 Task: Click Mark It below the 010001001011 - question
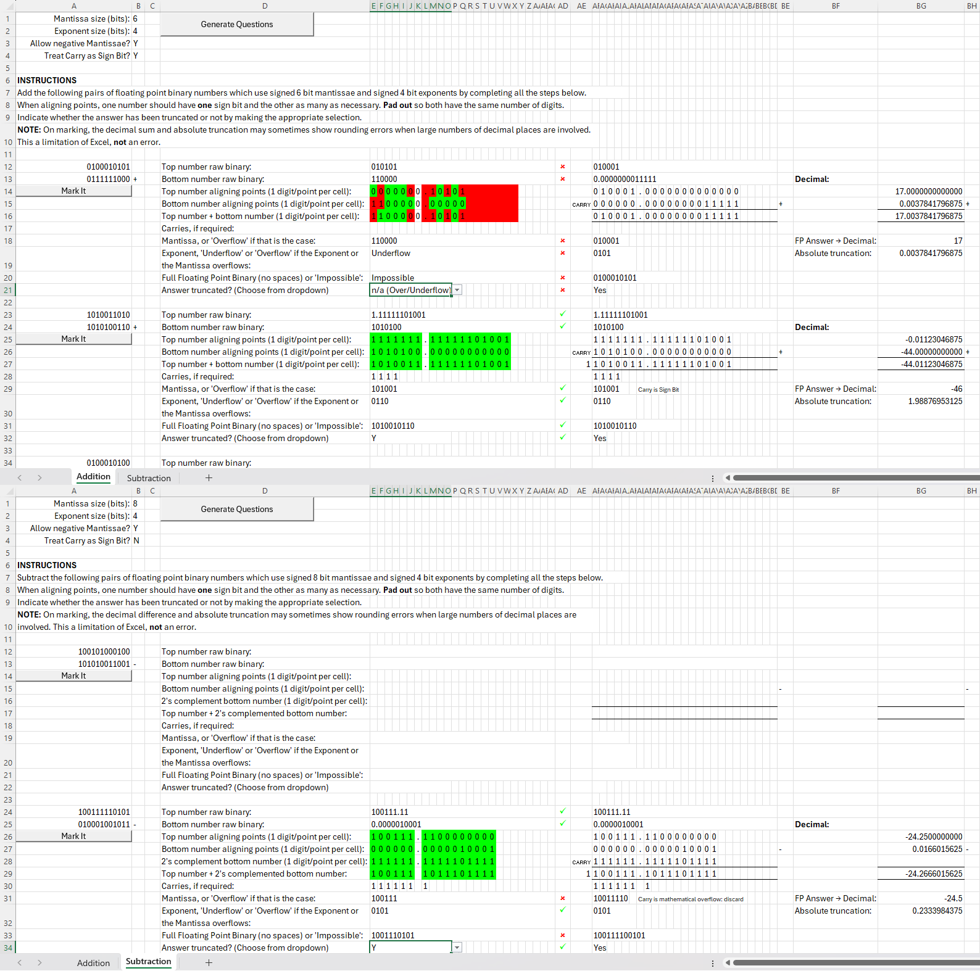(x=73, y=837)
